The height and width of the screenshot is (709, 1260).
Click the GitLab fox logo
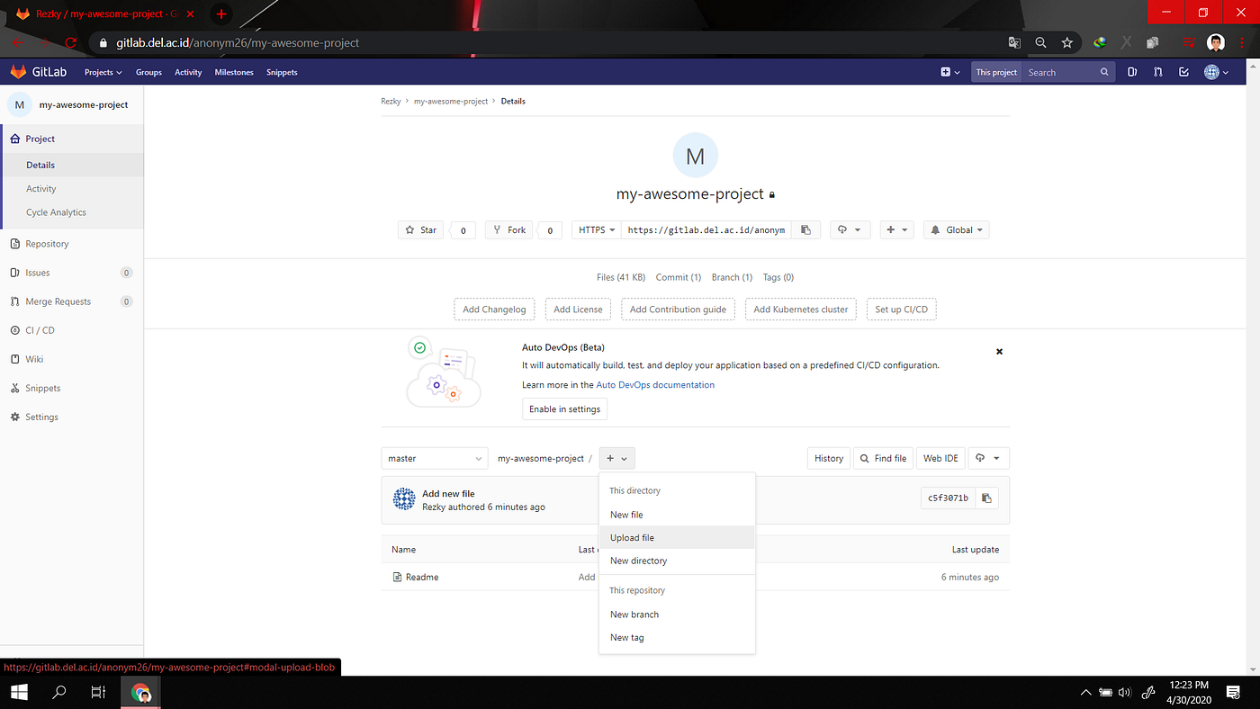pyautogui.click(x=18, y=72)
